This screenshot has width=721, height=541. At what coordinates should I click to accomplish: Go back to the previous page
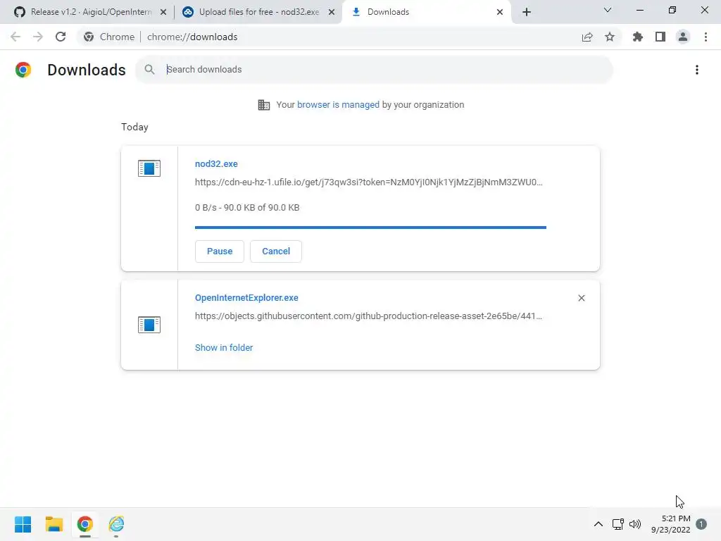[15, 37]
